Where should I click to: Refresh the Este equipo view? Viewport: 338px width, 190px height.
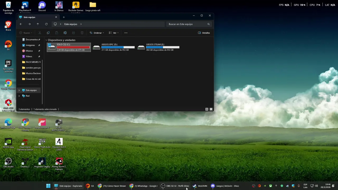pos(46,24)
